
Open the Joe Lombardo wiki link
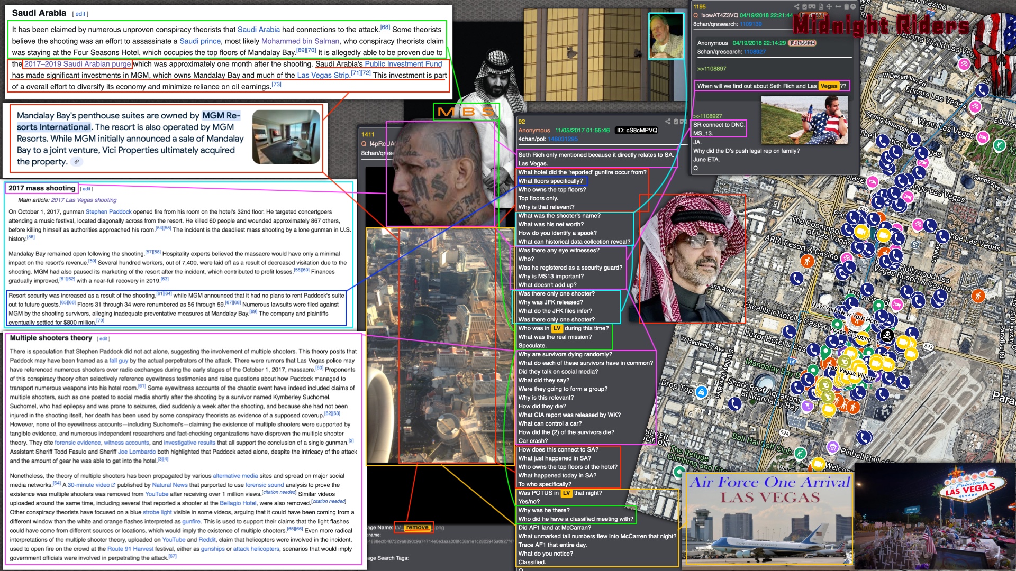(137, 452)
